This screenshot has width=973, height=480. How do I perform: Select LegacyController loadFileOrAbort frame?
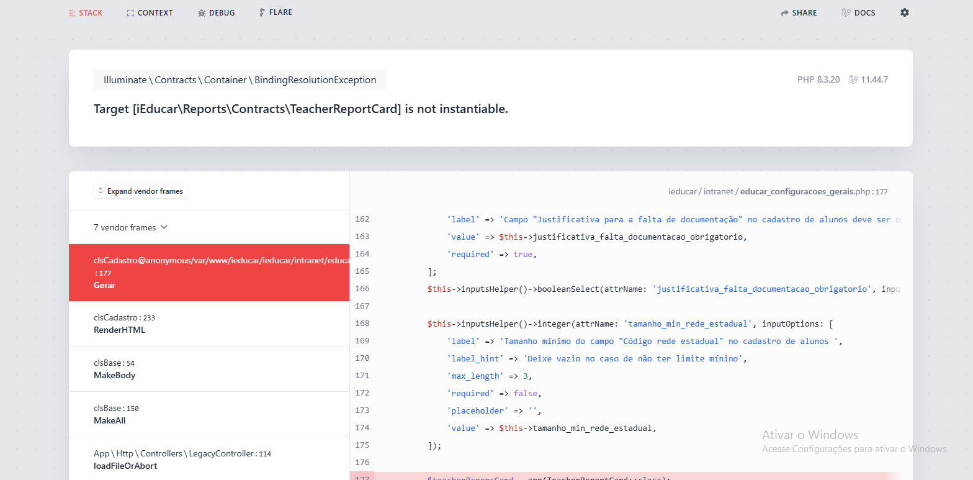(x=208, y=459)
